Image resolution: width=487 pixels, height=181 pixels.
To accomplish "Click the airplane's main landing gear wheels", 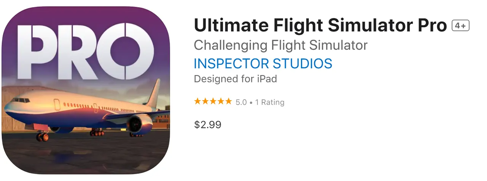I will pos(97,132).
